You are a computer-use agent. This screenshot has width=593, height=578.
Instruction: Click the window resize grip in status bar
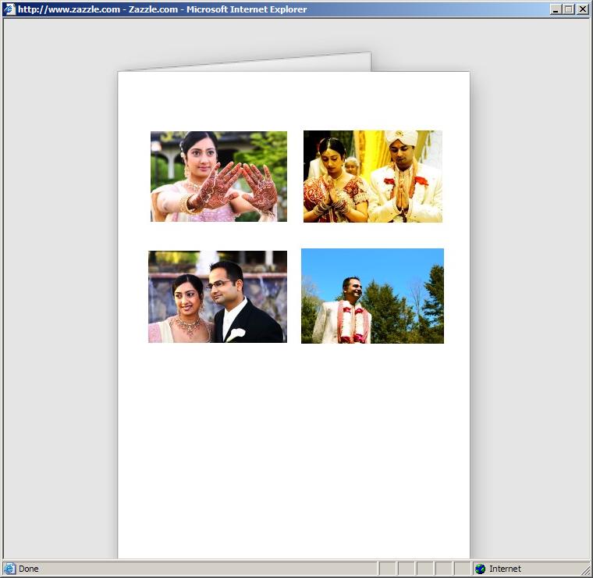click(585, 569)
